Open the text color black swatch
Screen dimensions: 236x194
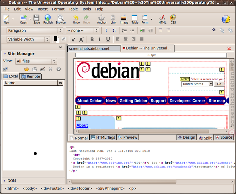(56, 38)
